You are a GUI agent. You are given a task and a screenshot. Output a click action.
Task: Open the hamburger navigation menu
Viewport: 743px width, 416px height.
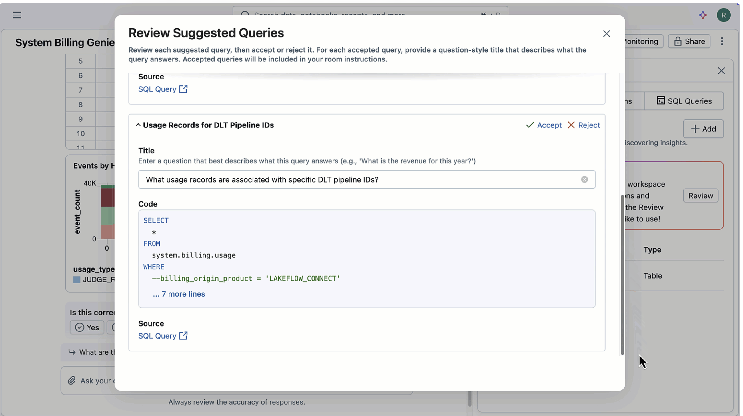17,15
